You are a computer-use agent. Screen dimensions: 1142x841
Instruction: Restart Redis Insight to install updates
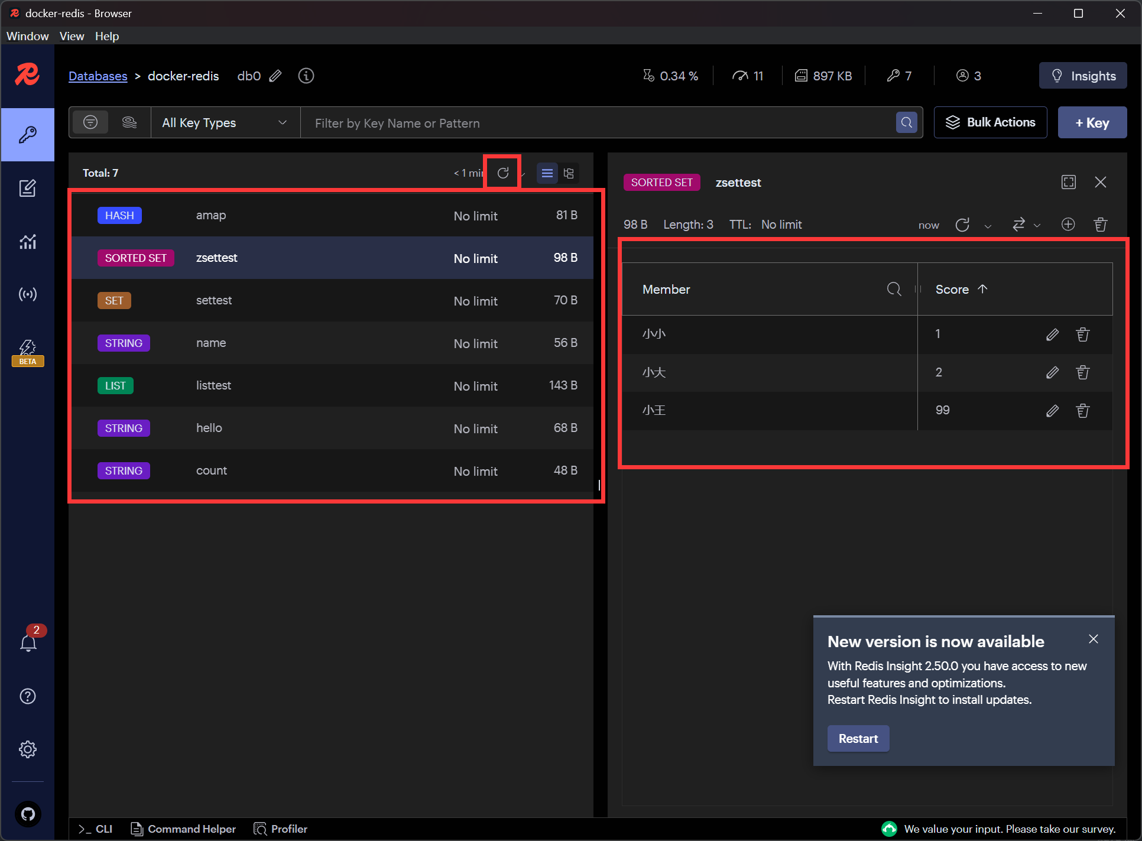point(858,738)
